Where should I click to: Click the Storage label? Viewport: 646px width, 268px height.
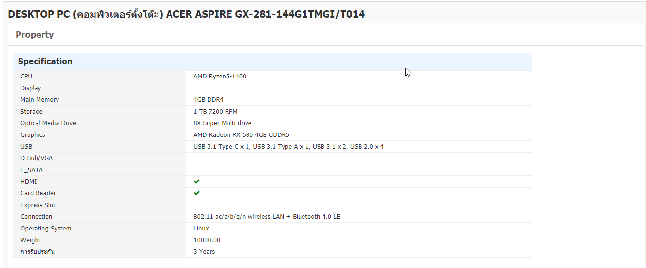[31, 112]
